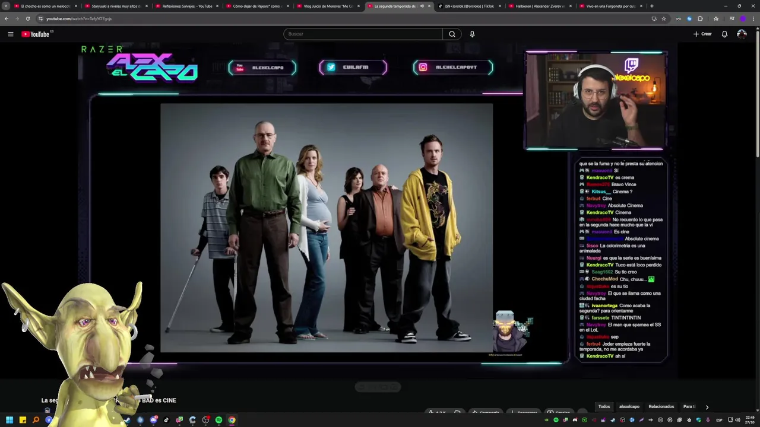Click the search magnifier button

click(452, 34)
